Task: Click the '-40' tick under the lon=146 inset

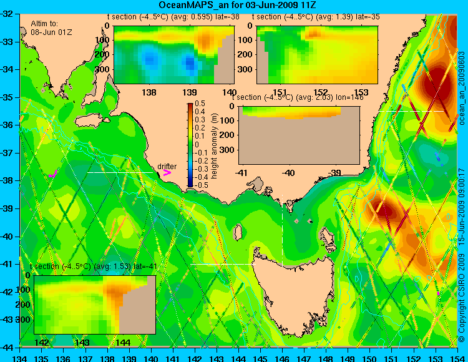Action: [288, 173]
